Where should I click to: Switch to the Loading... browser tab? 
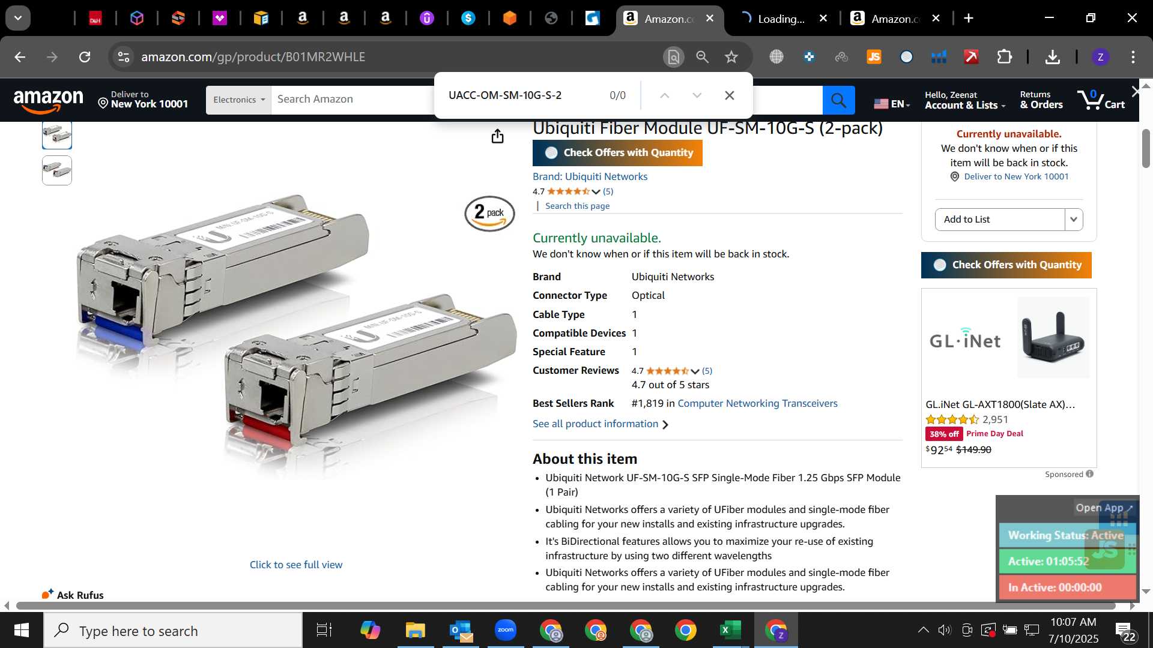pyautogui.click(x=781, y=19)
